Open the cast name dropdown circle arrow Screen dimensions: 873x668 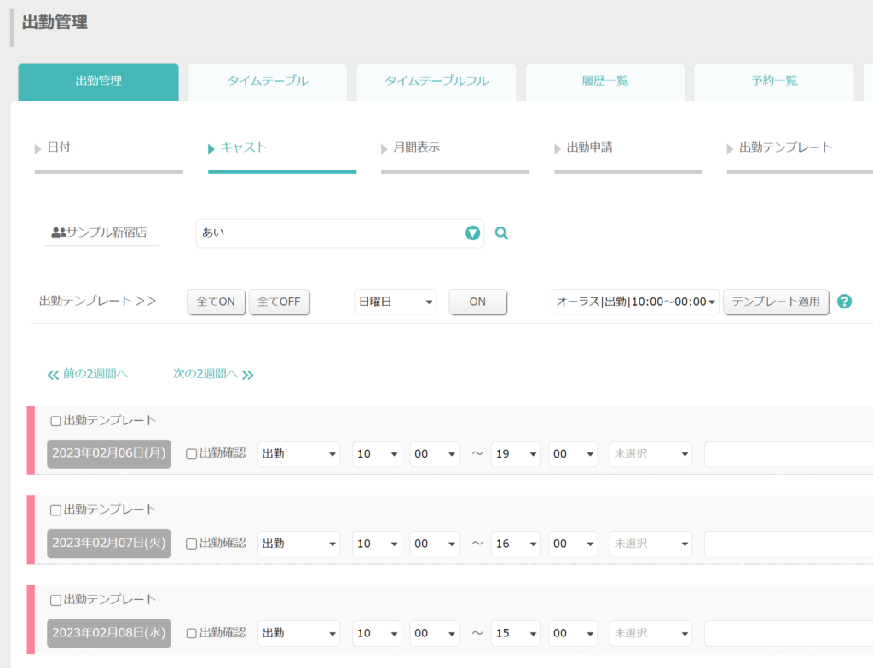(472, 233)
